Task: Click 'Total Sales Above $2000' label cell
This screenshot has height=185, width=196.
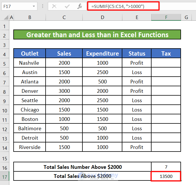Action: click(x=82, y=176)
